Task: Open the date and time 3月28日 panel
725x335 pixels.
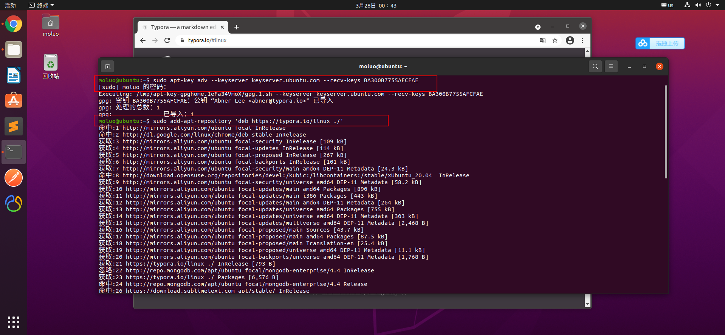Action: (376, 5)
